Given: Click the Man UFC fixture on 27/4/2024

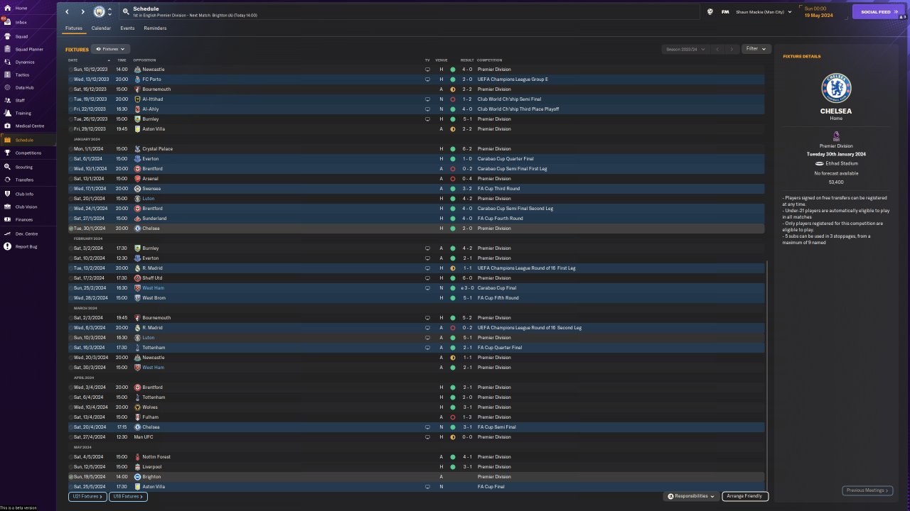Looking at the screenshot, I should pos(417,437).
